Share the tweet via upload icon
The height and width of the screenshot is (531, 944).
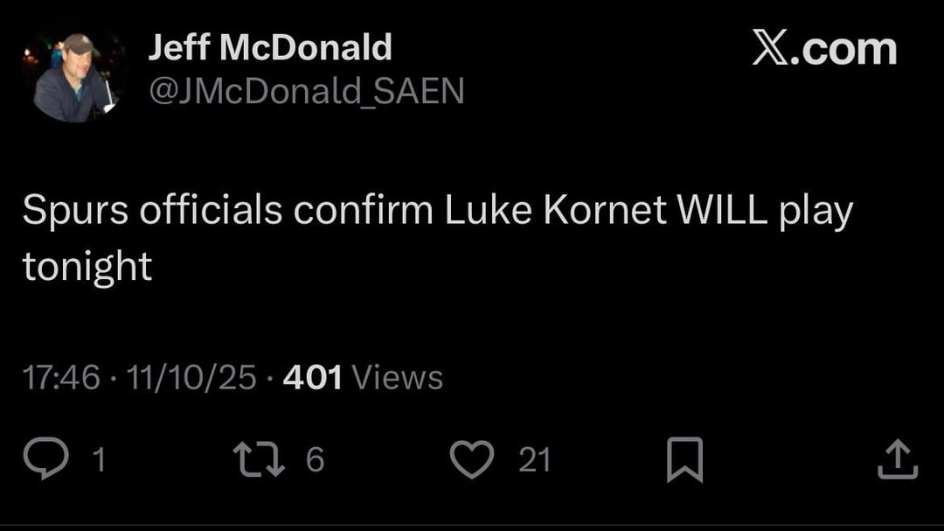897,456
